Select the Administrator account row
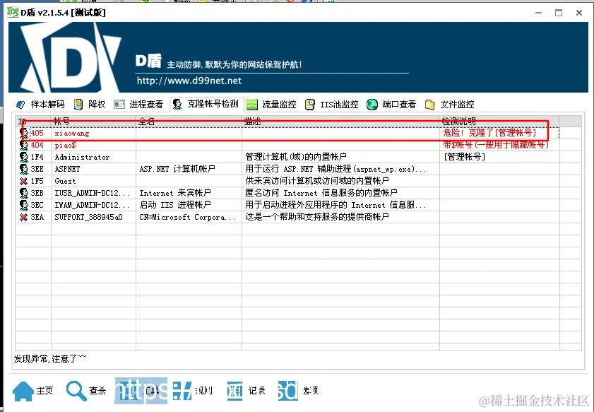The width and height of the screenshot is (594, 412). 78,157
